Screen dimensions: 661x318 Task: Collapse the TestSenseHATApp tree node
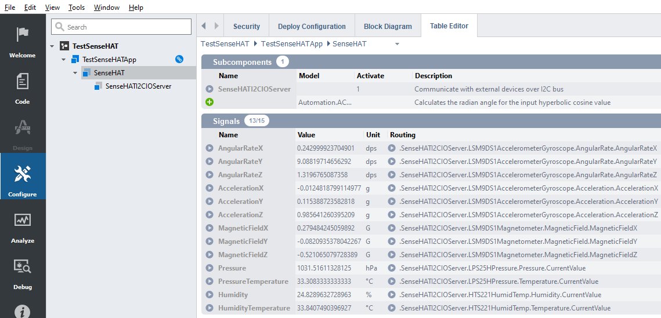coord(64,60)
